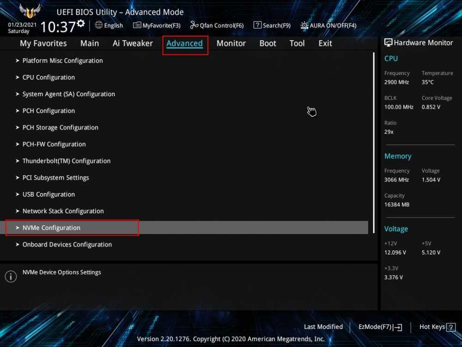Expand NVMe Configuration submenu
This screenshot has width=462, height=347.
coord(51,228)
